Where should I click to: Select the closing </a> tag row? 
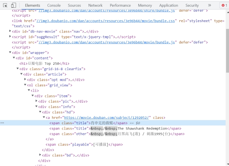click(50, 139)
